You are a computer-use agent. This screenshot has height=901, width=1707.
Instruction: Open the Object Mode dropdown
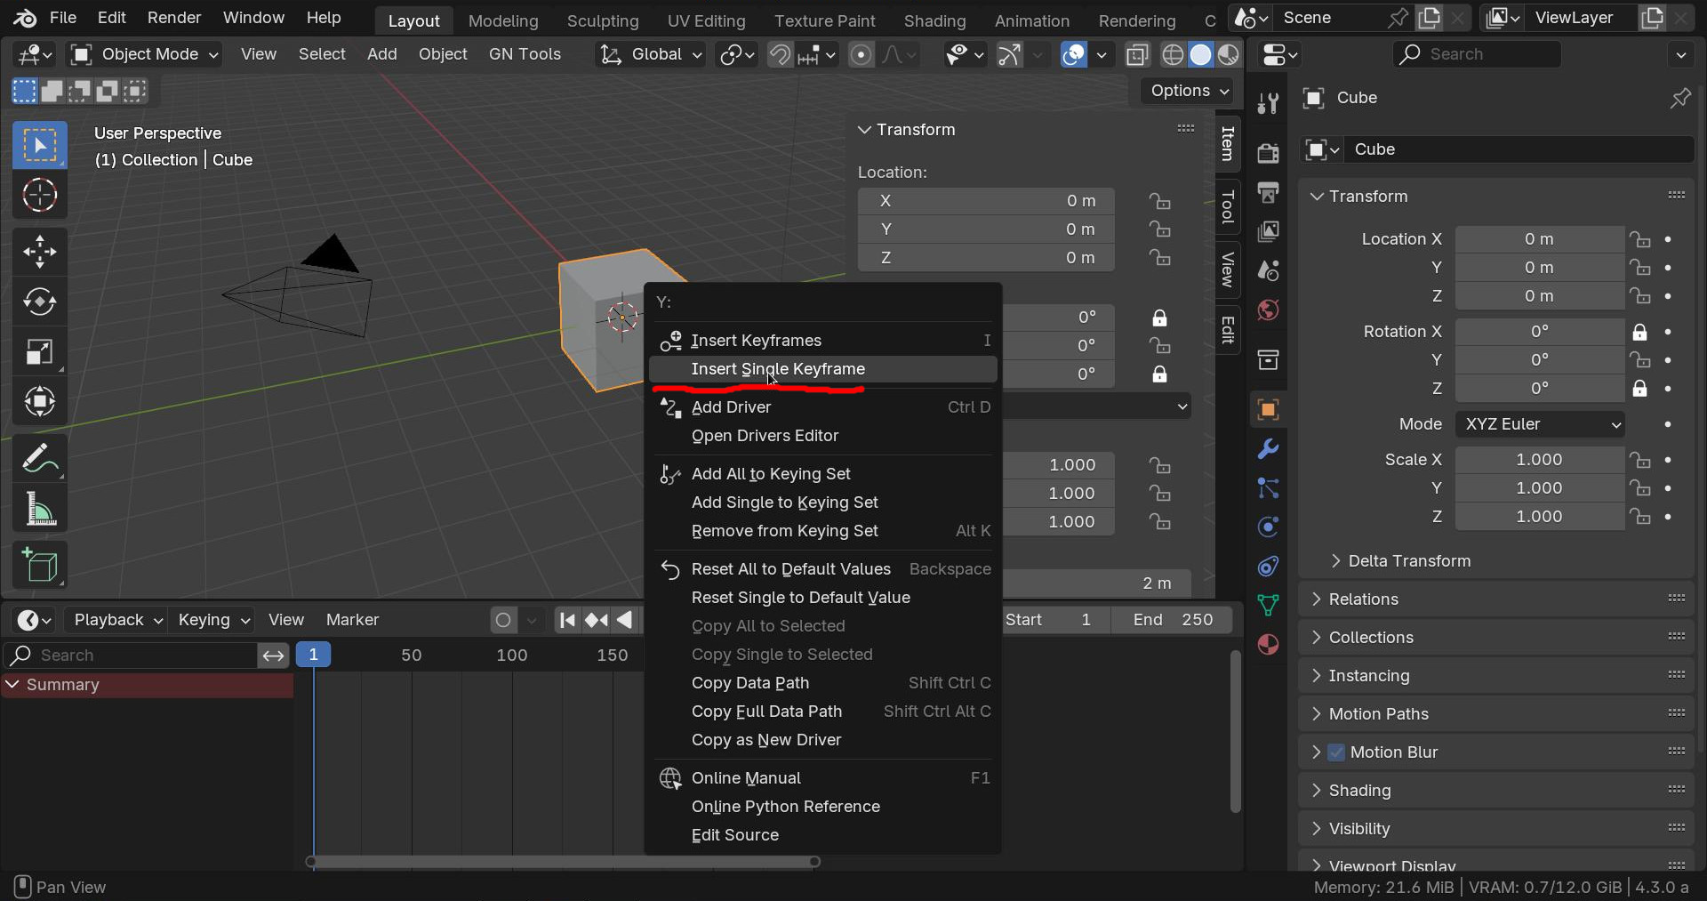(144, 54)
